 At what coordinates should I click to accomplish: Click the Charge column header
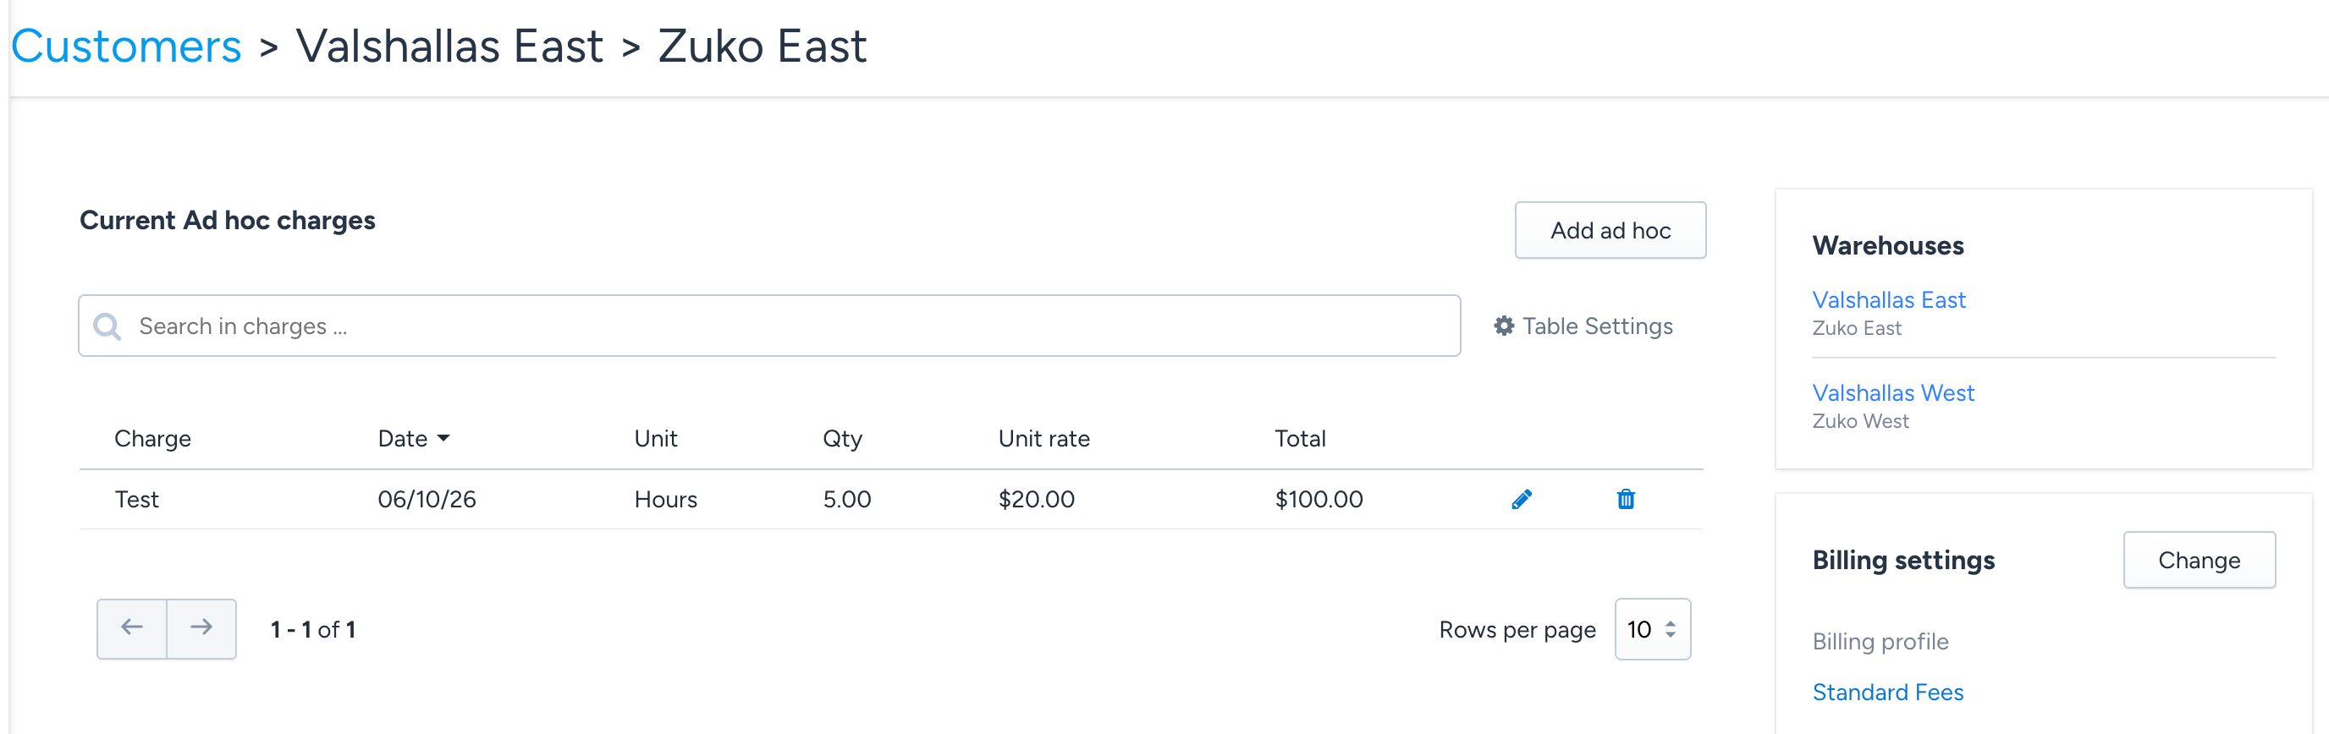[x=153, y=438]
